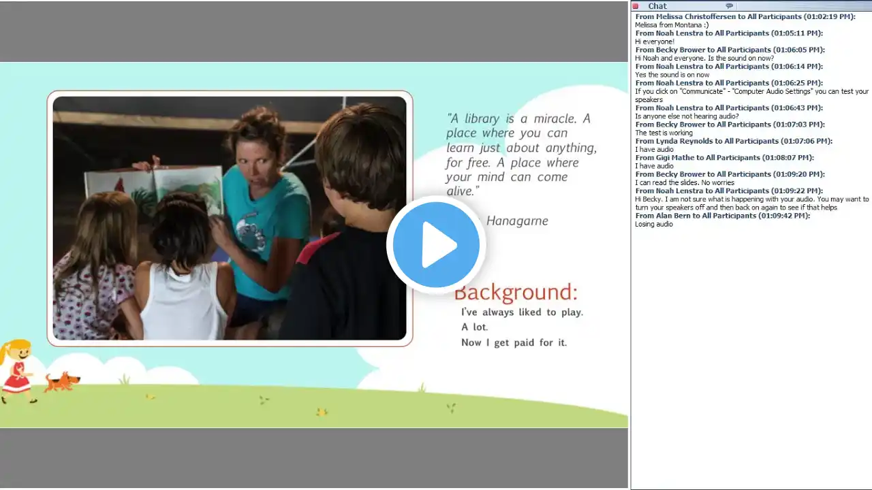The width and height of the screenshot is (872, 490).
Task: Play the video with the blue play button
Action: 436,245
